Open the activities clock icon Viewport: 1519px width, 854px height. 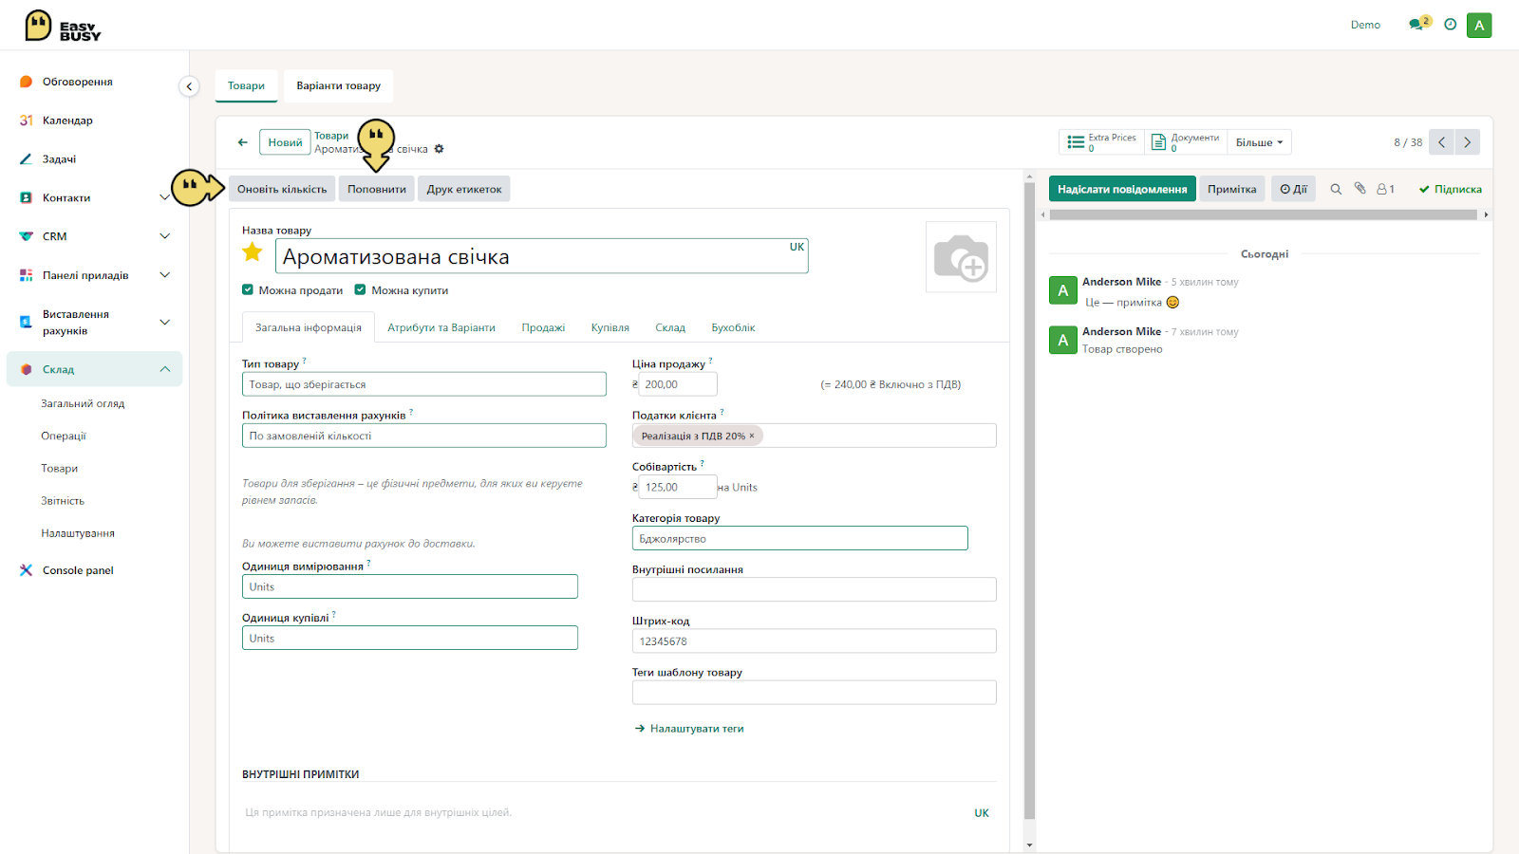(x=1450, y=25)
